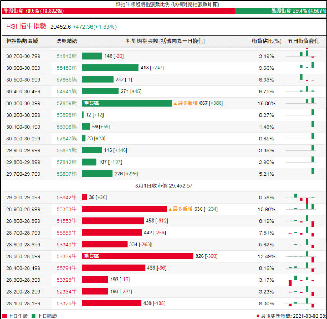The image size is (327, 319).
Task: Click the 3月1日收市價 29,452.57 label
Action: 163,186
